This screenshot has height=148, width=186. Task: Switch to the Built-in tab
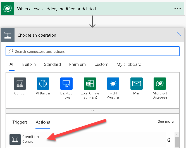point(29,64)
